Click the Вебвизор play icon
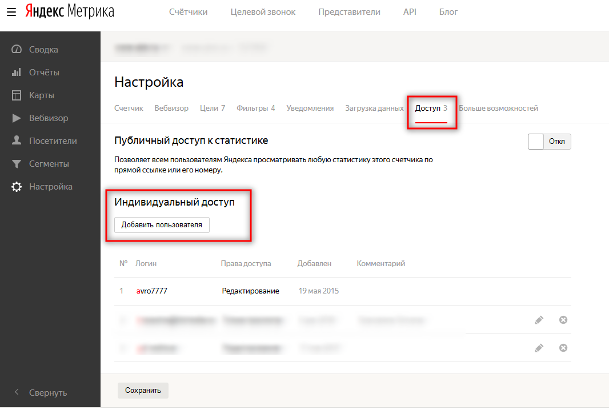The image size is (609, 410). coord(17,118)
